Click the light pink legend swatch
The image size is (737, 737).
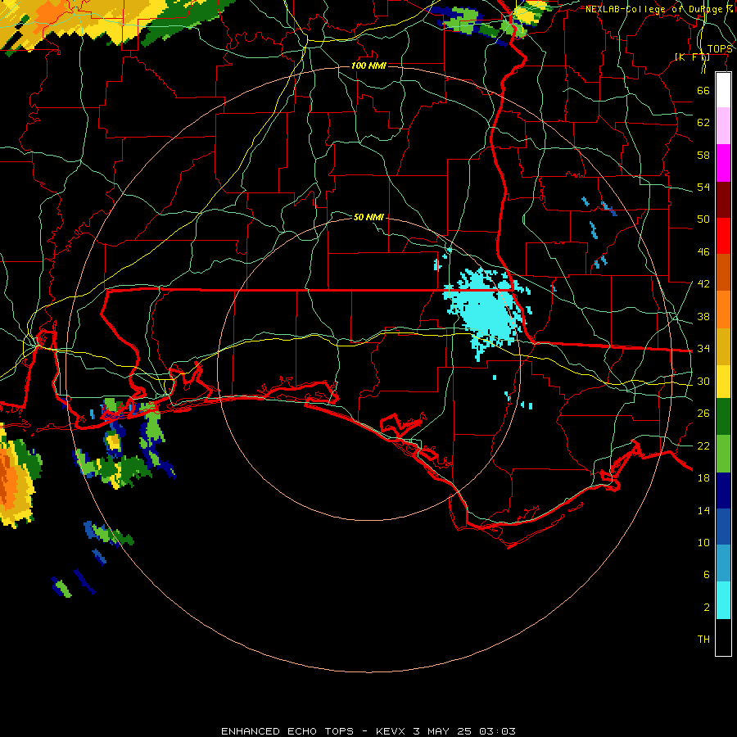pyautogui.click(x=723, y=125)
